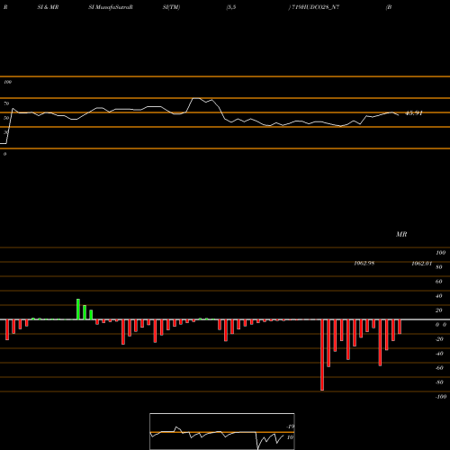Click the -40 label on MR axis

(x=439, y=354)
